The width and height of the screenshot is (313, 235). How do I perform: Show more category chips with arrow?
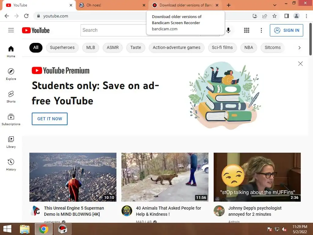click(299, 47)
